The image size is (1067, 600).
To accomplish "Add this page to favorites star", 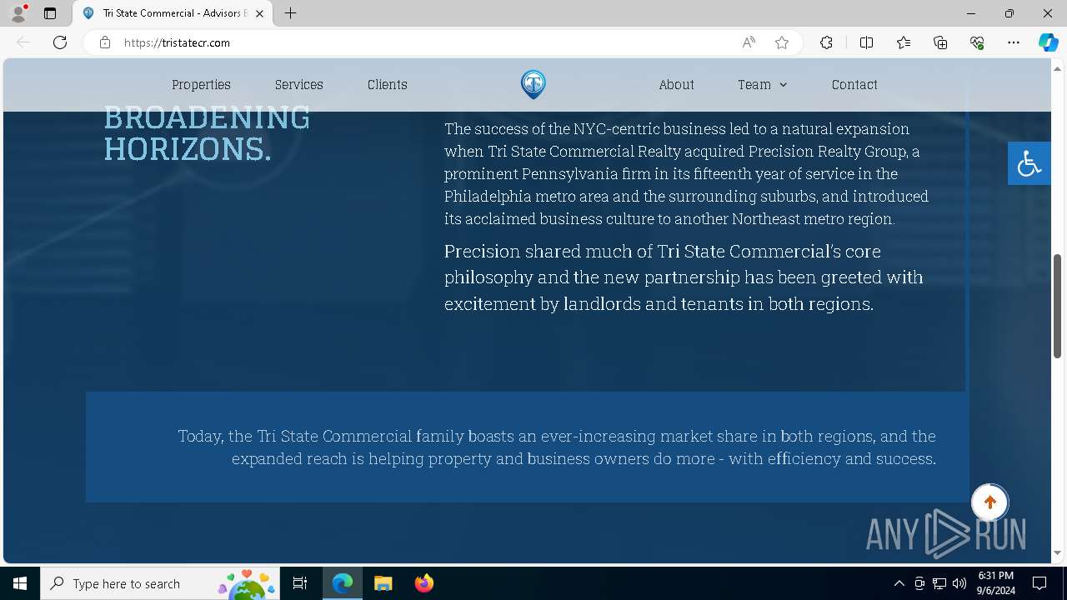I will [782, 42].
